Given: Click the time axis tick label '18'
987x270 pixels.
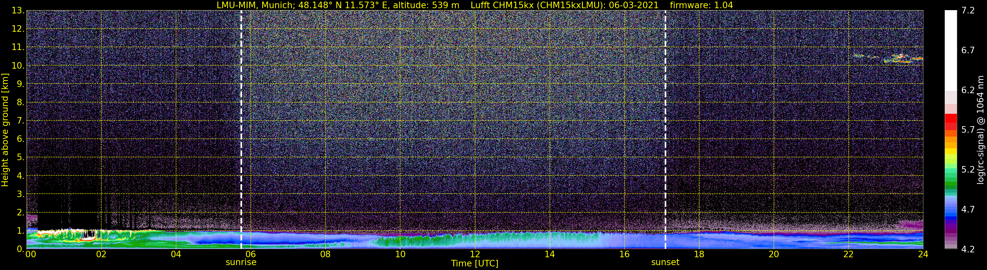Looking at the screenshot, I should coord(699,254).
